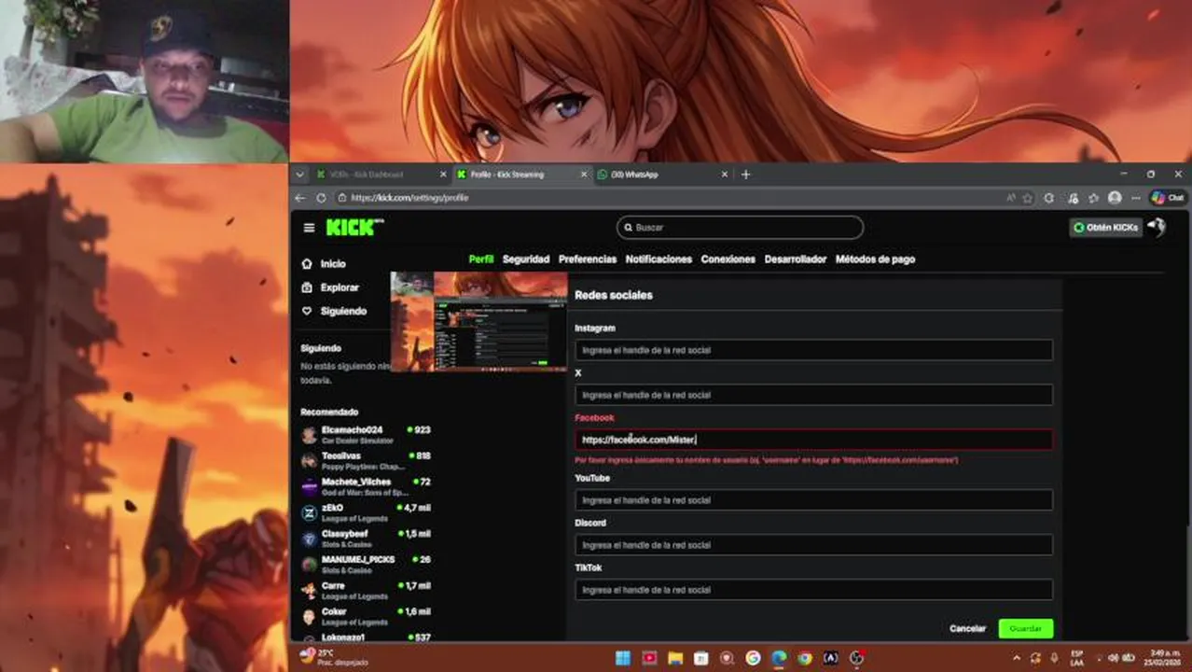Screen dimensions: 1192x672
Task: Open recommended channel Machete_Vilches
Action: click(x=366, y=486)
